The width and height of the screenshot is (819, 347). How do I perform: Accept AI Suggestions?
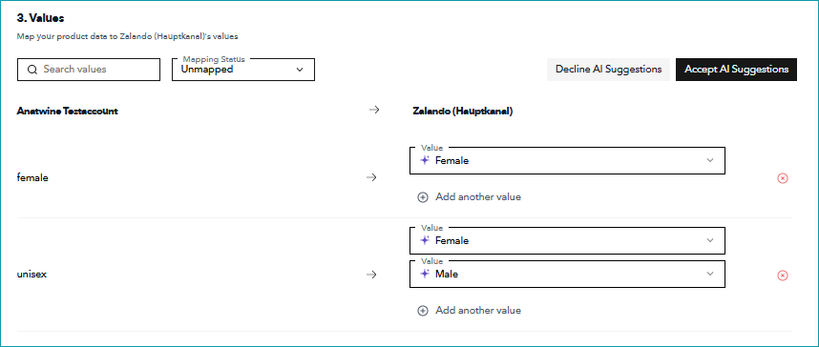[737, 70]
